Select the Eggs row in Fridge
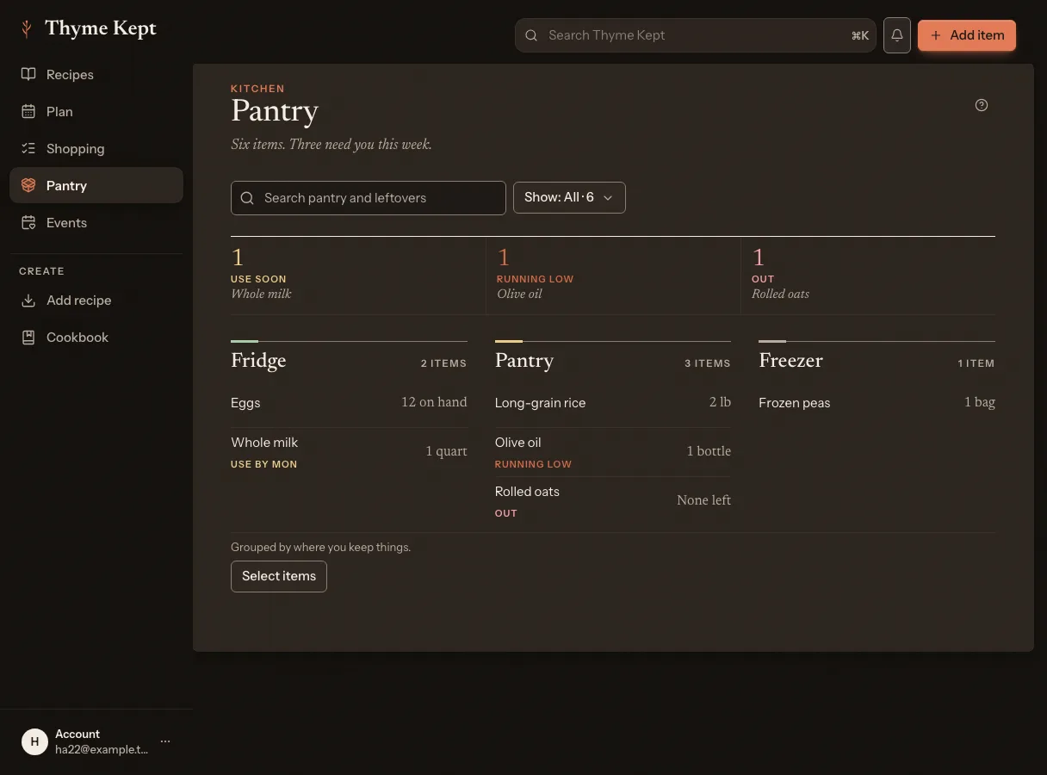The height and width of the screenshot is (775, 1047). click(x=349, y=403)
